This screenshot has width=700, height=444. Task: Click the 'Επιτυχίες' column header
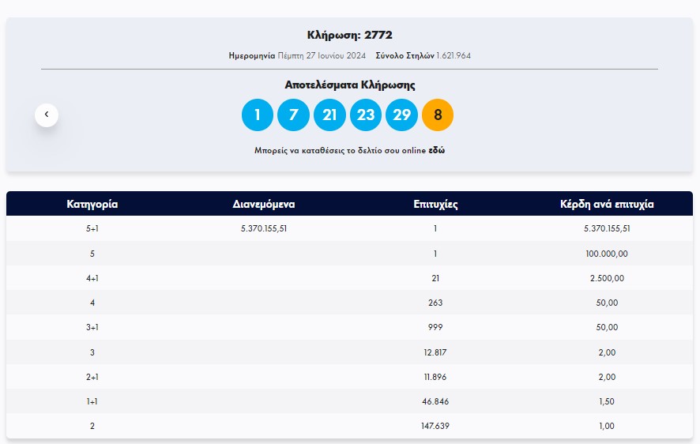click(435, 204)
